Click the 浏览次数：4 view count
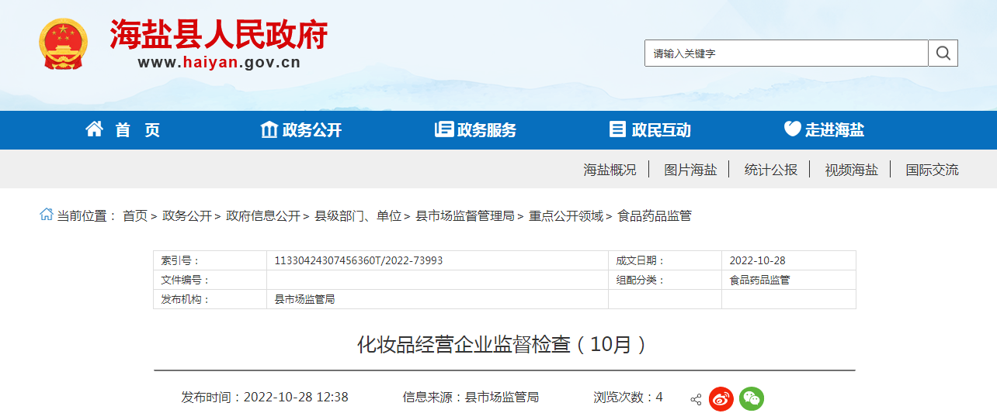The image size is (997, 420). pos(628,398)
